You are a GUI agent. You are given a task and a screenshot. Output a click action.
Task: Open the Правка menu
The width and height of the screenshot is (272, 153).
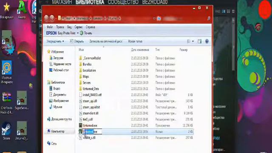60,27
